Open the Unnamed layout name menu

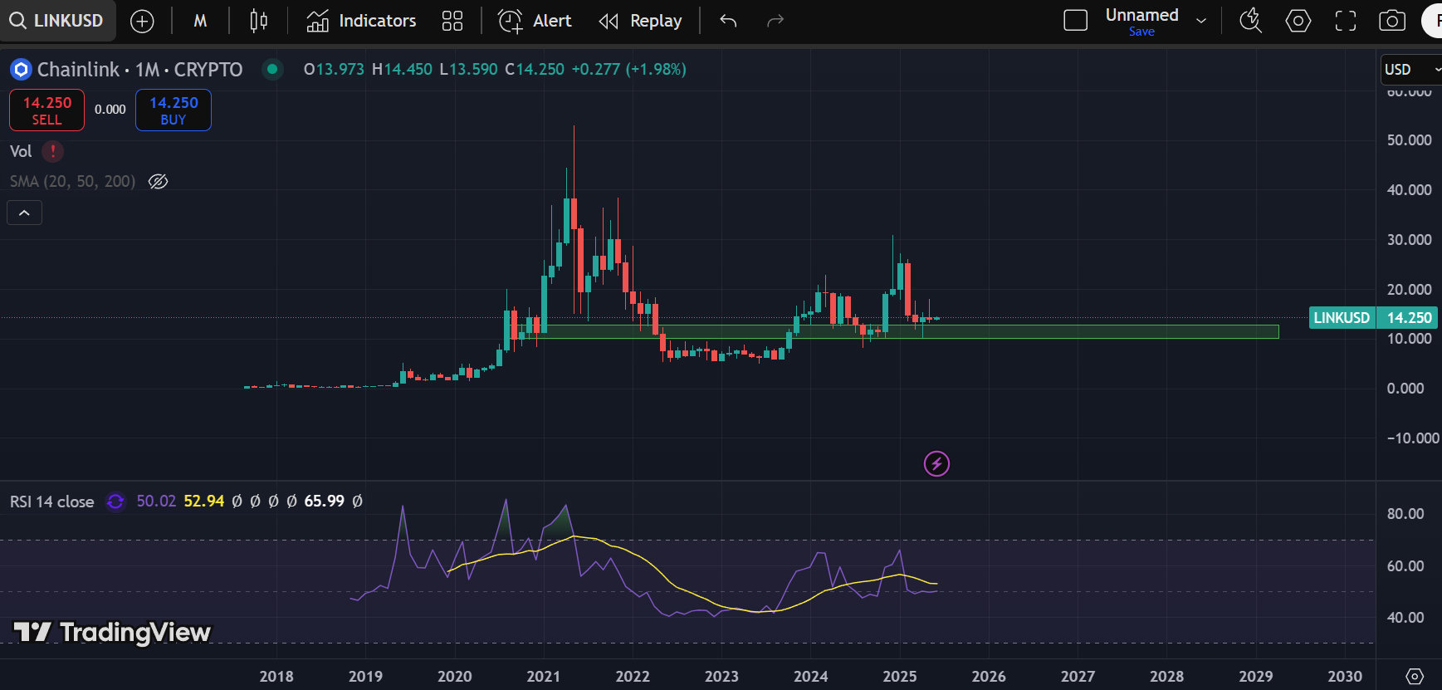1142,15
